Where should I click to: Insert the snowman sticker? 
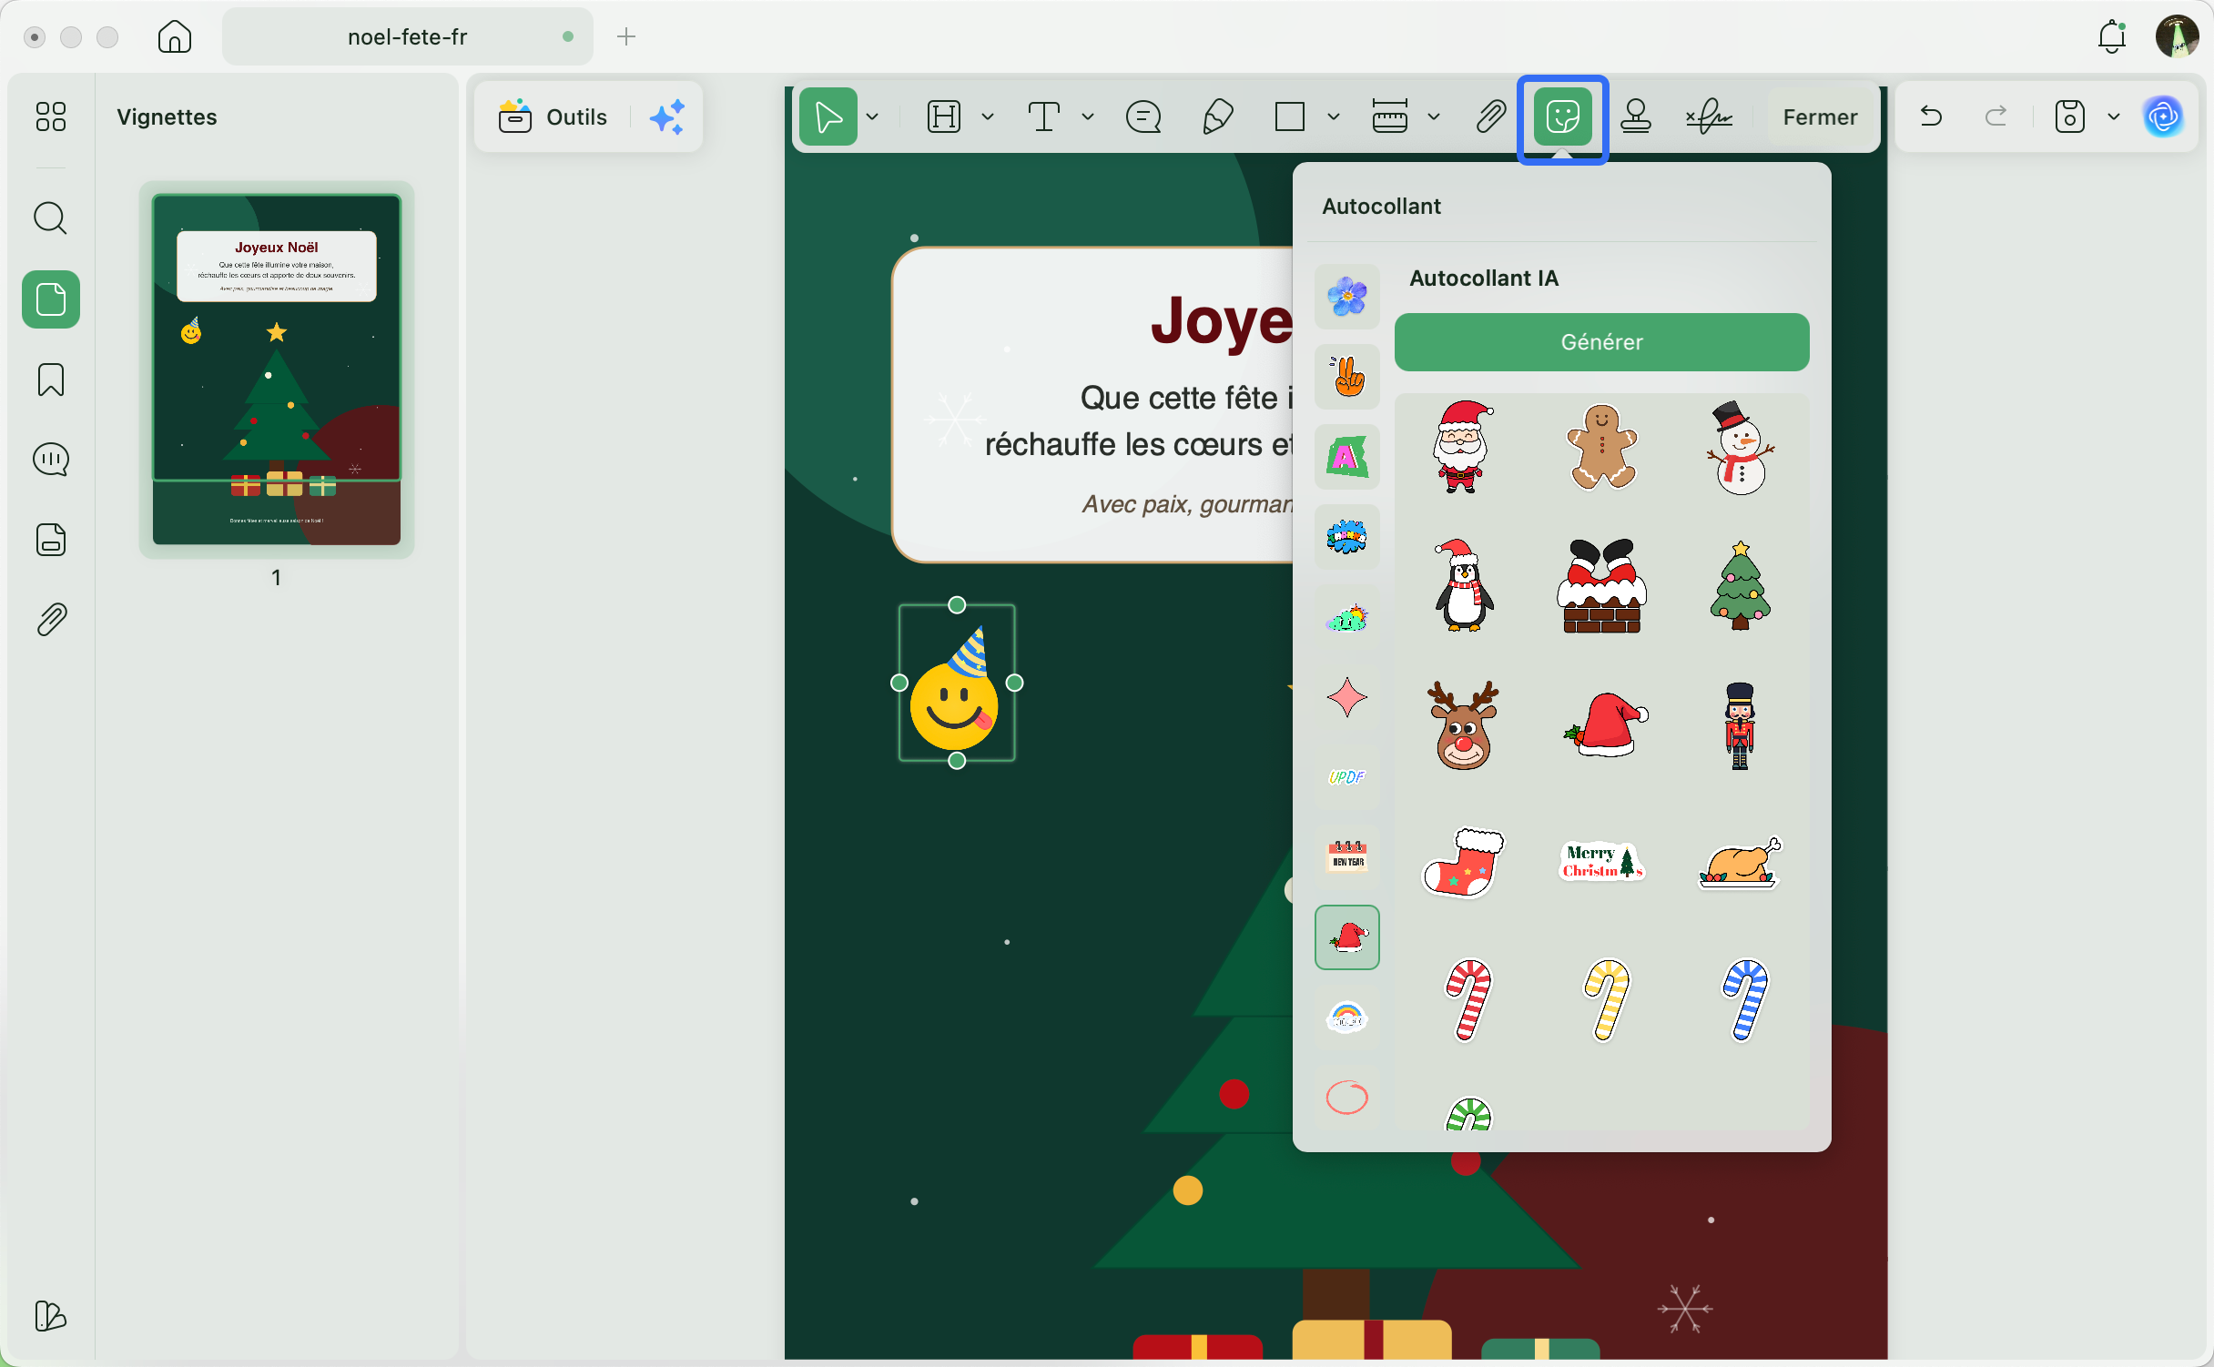click(1740, 447)
